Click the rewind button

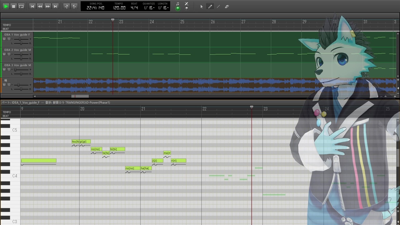[x=40, y=6]
